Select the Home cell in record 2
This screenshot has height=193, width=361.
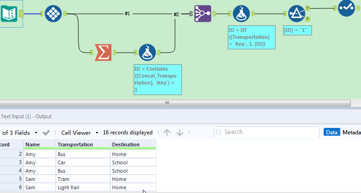click(133, 154)
